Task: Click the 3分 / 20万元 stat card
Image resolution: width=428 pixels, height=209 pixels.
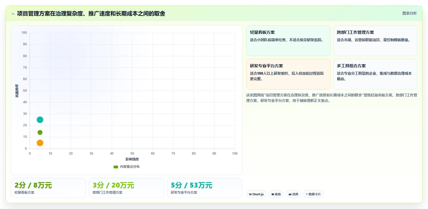Action: tap(126, 188)
